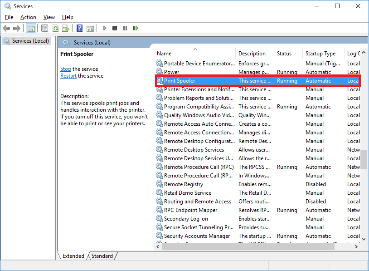Click the Back arrow toolbar icon
This screenshot has width=369, height=271.
[6, 28]
